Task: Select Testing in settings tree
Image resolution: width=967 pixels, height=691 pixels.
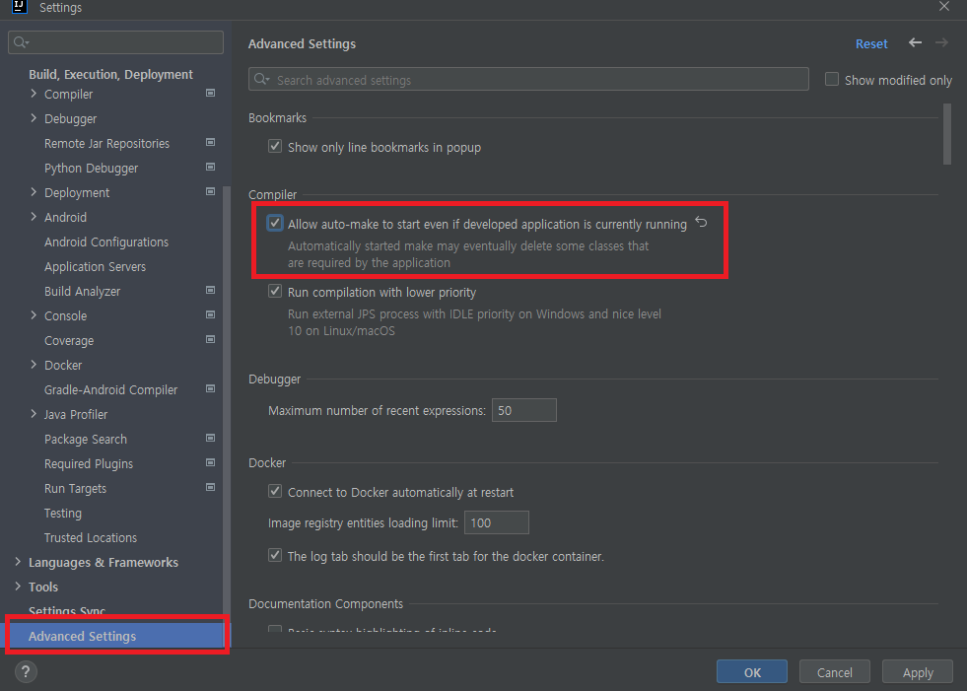Action: (x=63, y=513)
